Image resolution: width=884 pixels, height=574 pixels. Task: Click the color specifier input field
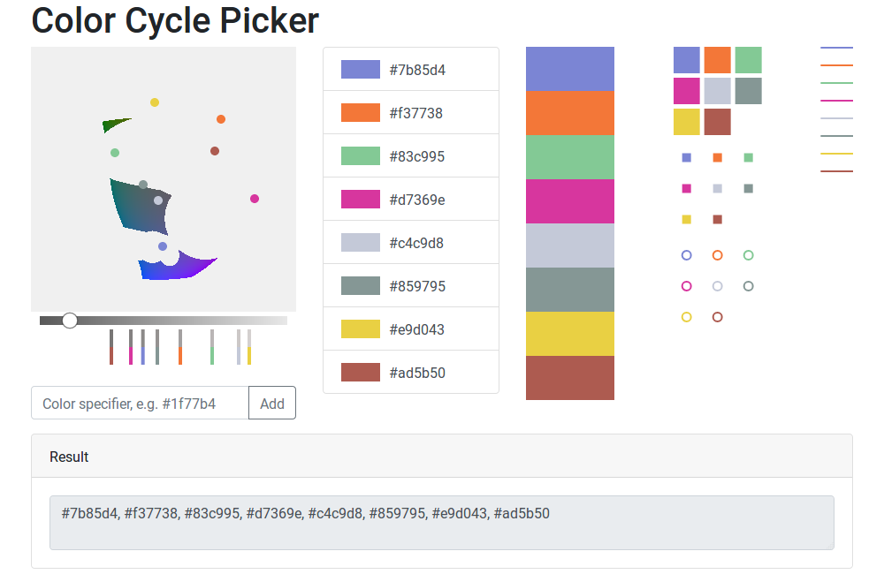(139, 403)
